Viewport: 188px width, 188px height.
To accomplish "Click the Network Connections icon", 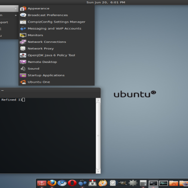I will click(23, 42).
